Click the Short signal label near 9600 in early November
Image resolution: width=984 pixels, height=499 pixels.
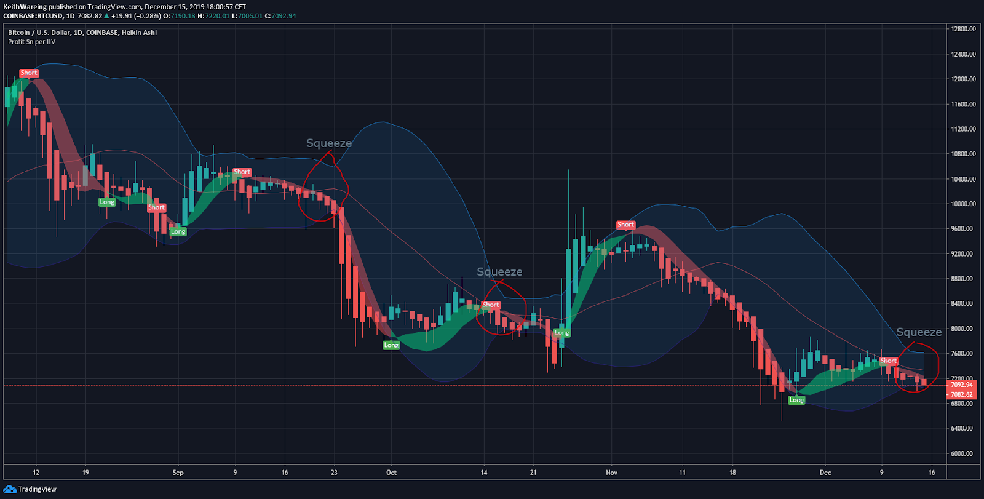(x=625, y=225)
